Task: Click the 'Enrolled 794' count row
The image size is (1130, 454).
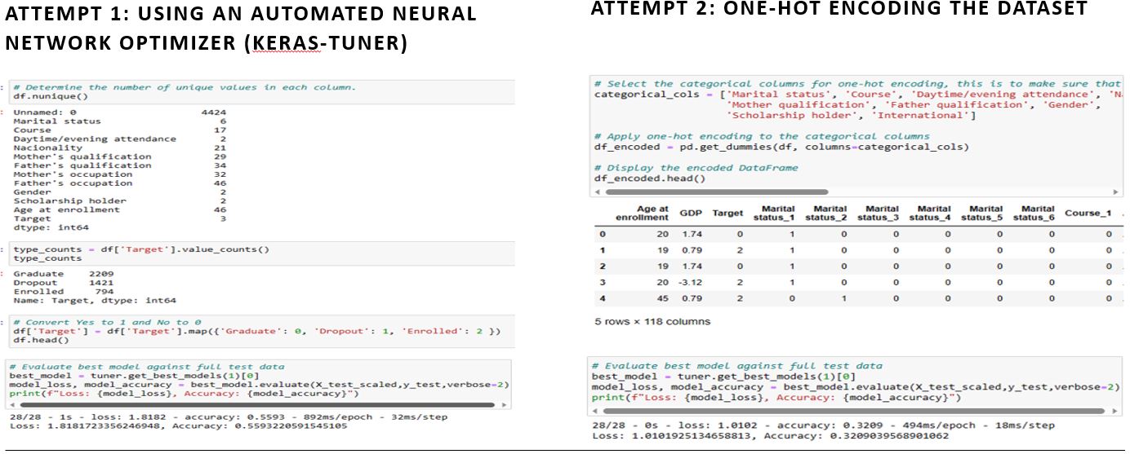Action: click(x=64, y=292)
